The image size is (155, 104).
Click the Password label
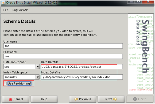tap(10, 52)
